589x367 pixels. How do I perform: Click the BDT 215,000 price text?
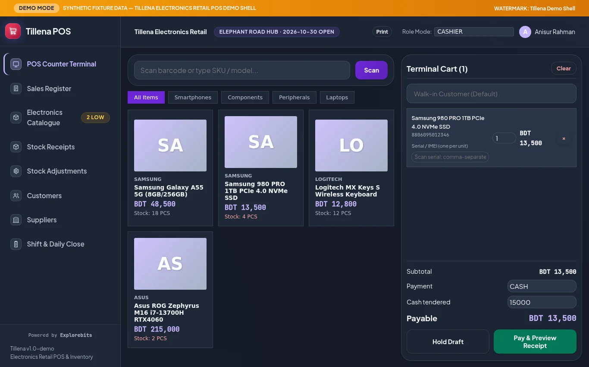coord(157,329)
